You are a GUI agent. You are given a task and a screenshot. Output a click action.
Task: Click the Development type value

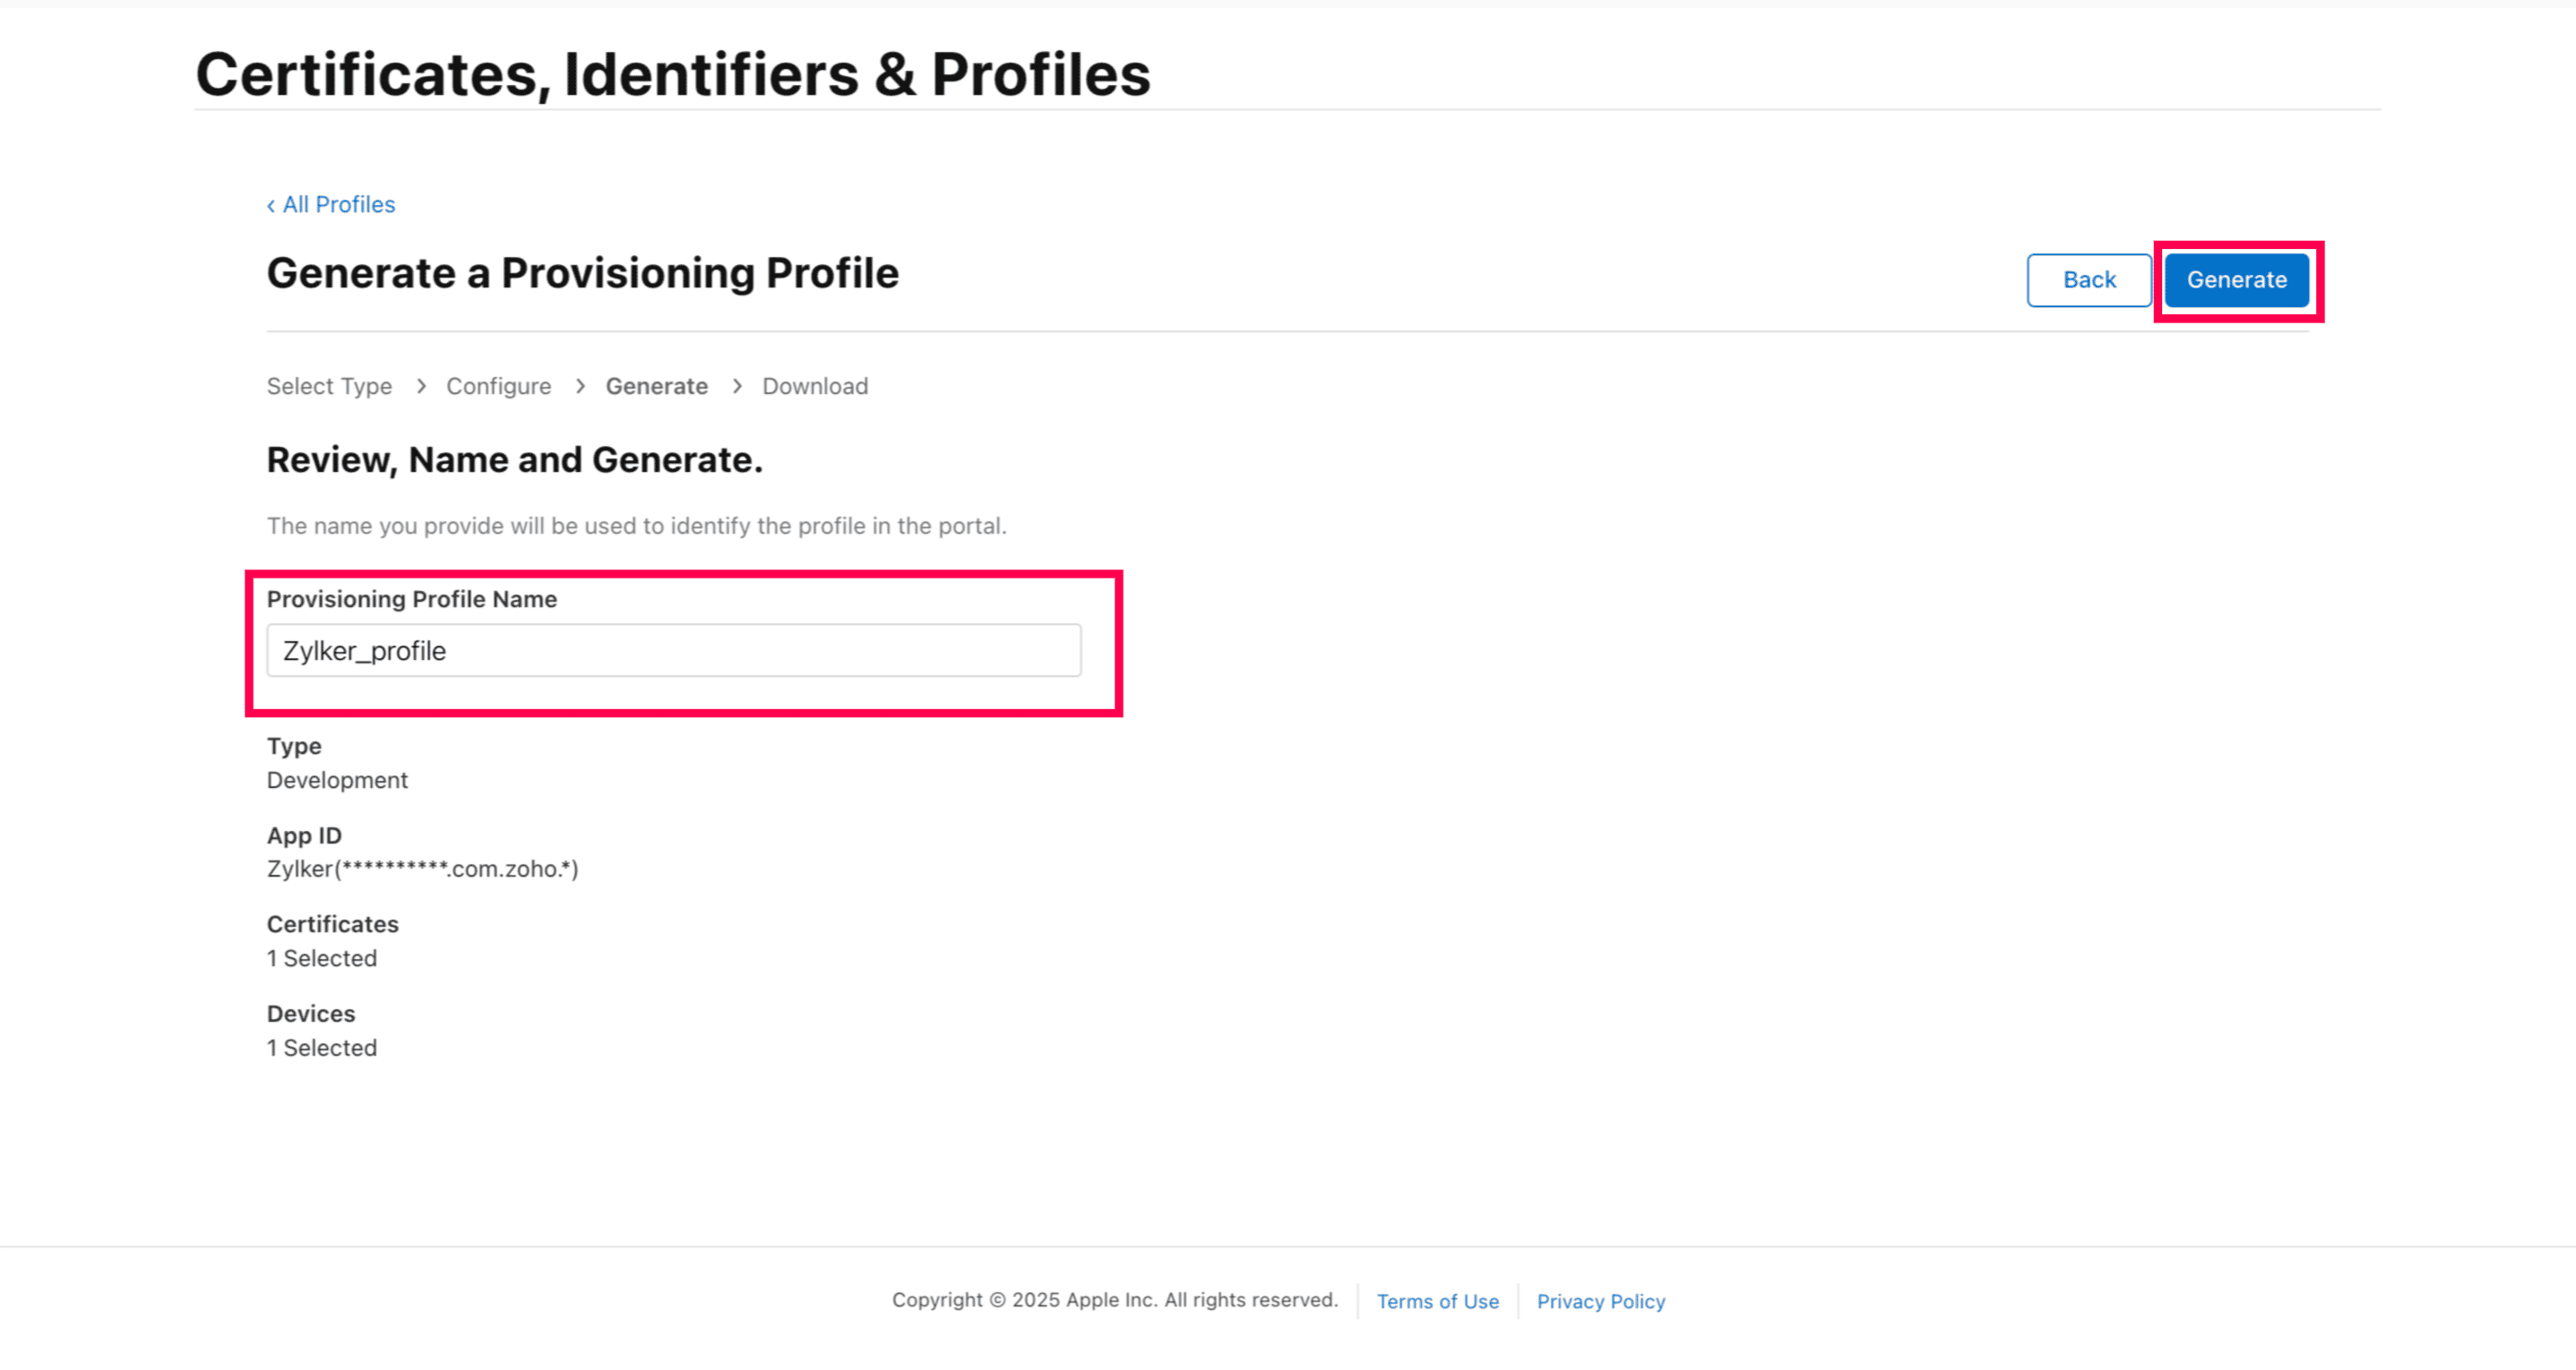[x=337, y=781]
